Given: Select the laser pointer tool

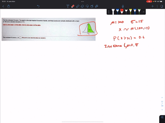Looking at the screenshot, I should [x=97, y=6].
